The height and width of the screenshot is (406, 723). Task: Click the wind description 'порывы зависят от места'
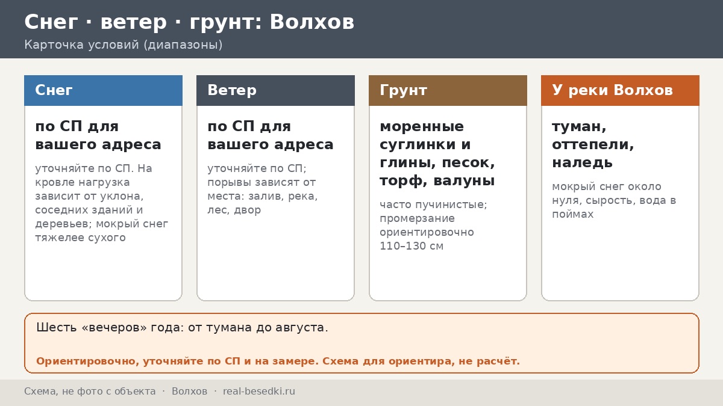point(262,189)
